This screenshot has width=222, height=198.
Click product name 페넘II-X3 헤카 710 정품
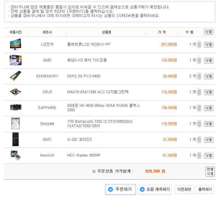[87, 60]
